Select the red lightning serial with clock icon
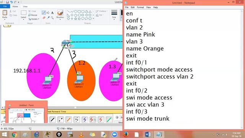This screenshot has width=245, height=138. [x=93, y=120]
